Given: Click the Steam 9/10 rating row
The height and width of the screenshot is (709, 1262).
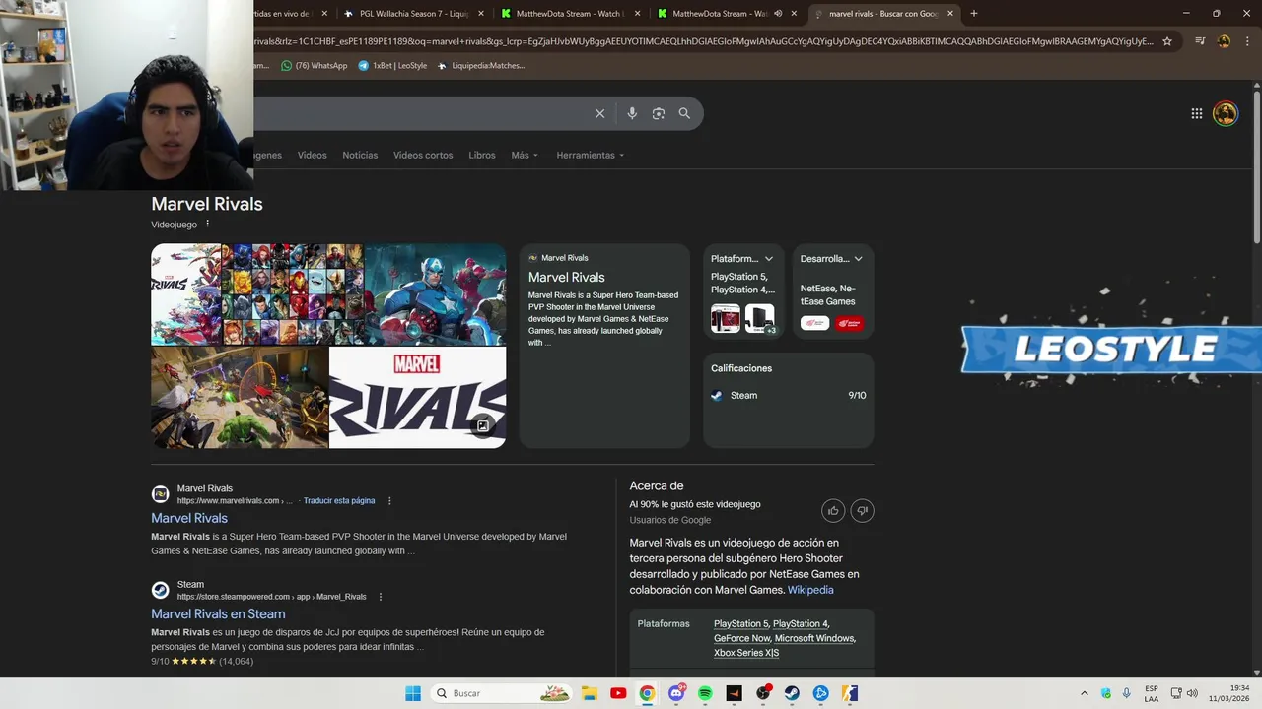Looking at the screenshot, I should click(x=789, y=396).
